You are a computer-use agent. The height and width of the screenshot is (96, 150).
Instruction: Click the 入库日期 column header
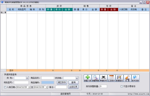123,9
